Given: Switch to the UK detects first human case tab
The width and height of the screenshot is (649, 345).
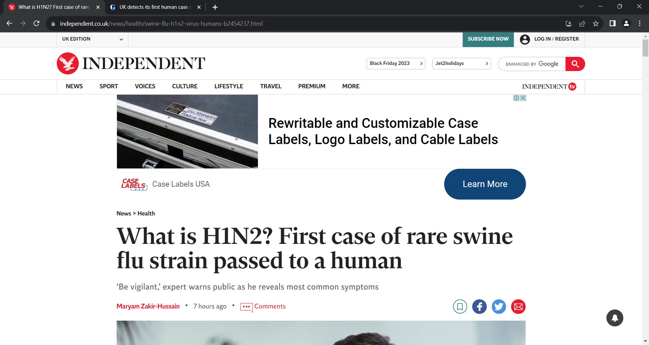Looking at the screenshot, I should (153, 7).
